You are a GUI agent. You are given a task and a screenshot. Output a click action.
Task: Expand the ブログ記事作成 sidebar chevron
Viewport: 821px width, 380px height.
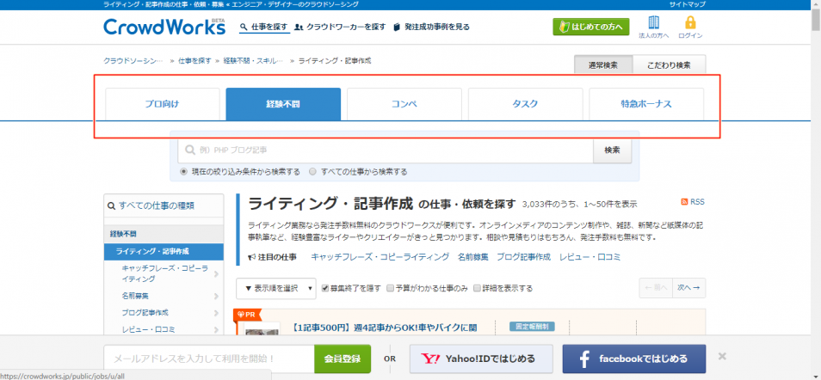pyautogui.click(x=216, y=313)
